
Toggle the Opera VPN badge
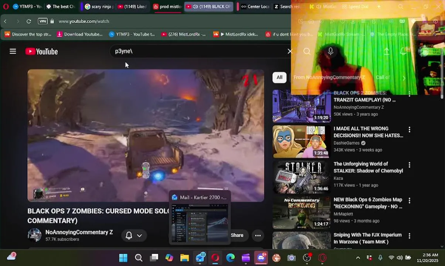click(43, 21)
